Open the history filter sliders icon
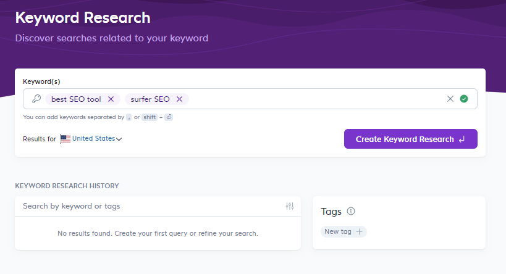Viewport: 506px width, 274px height. 290,206
